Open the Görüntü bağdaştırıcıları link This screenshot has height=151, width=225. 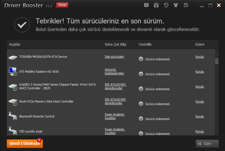coord(114,71)
